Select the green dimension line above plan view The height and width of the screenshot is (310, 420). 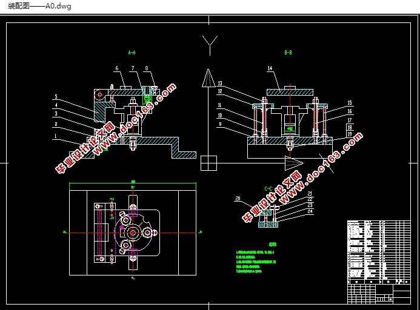click(x=133, y=183)
